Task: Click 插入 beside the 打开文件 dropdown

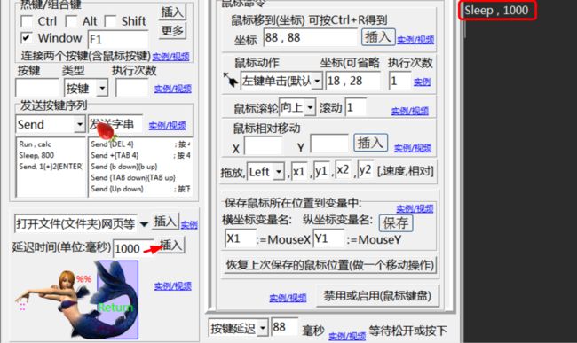Action: tap(166, 222)
